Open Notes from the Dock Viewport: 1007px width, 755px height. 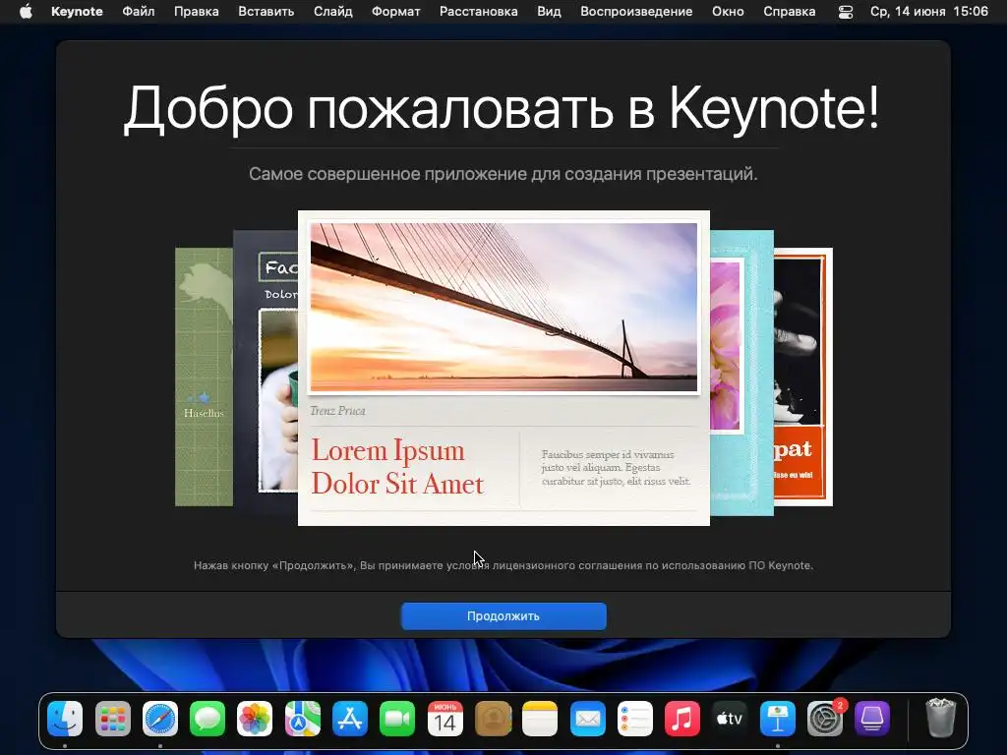[540, 719]
